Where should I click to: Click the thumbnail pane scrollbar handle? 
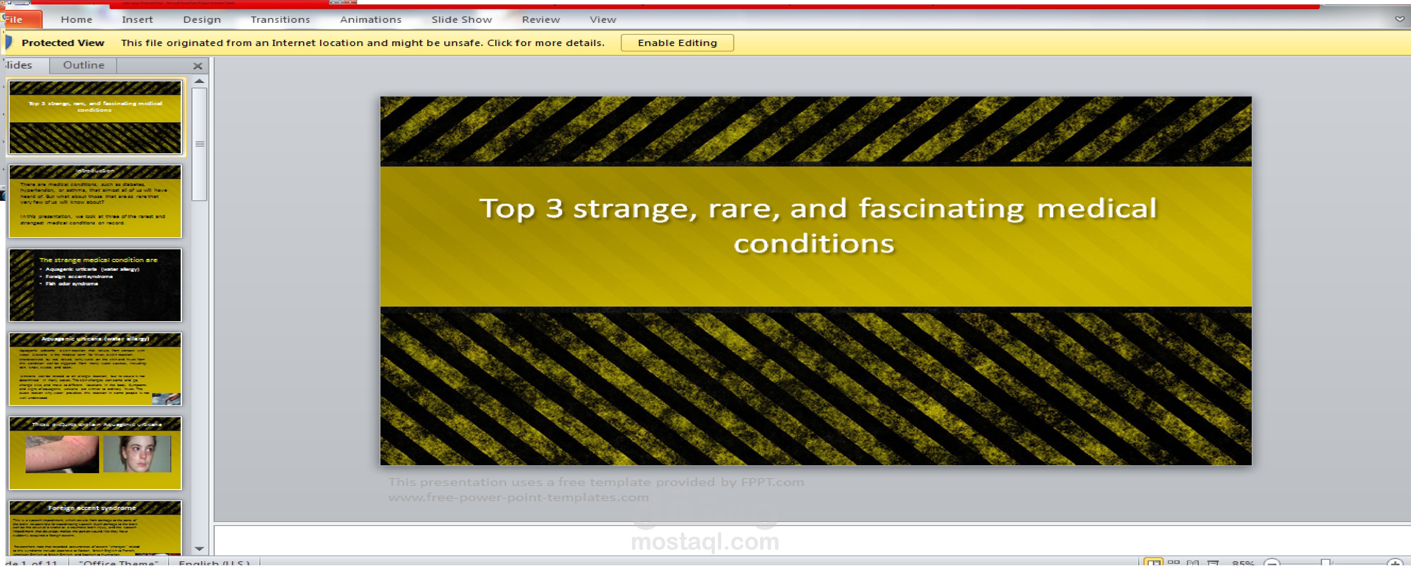[199, 144]
